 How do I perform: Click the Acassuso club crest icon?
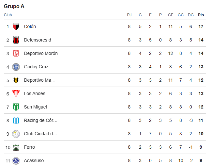click(x=16, y=160)
